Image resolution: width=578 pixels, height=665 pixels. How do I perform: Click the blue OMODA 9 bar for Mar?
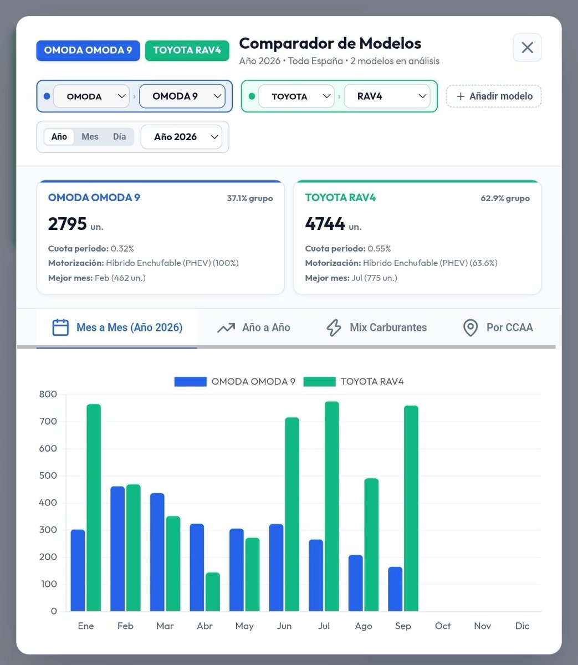157,552
